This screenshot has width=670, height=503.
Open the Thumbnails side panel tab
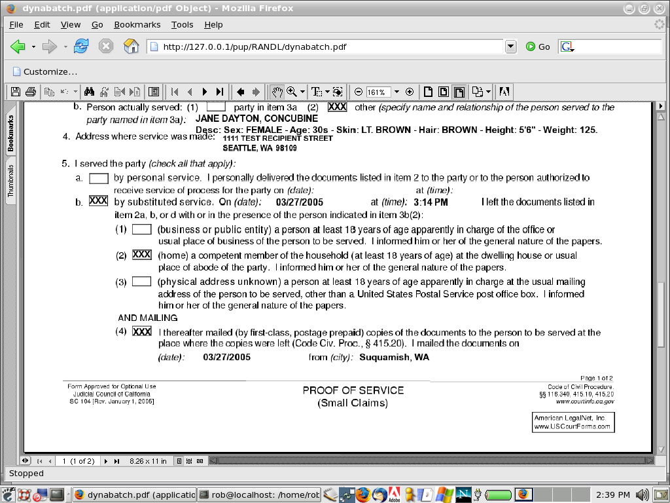point(11,181)
